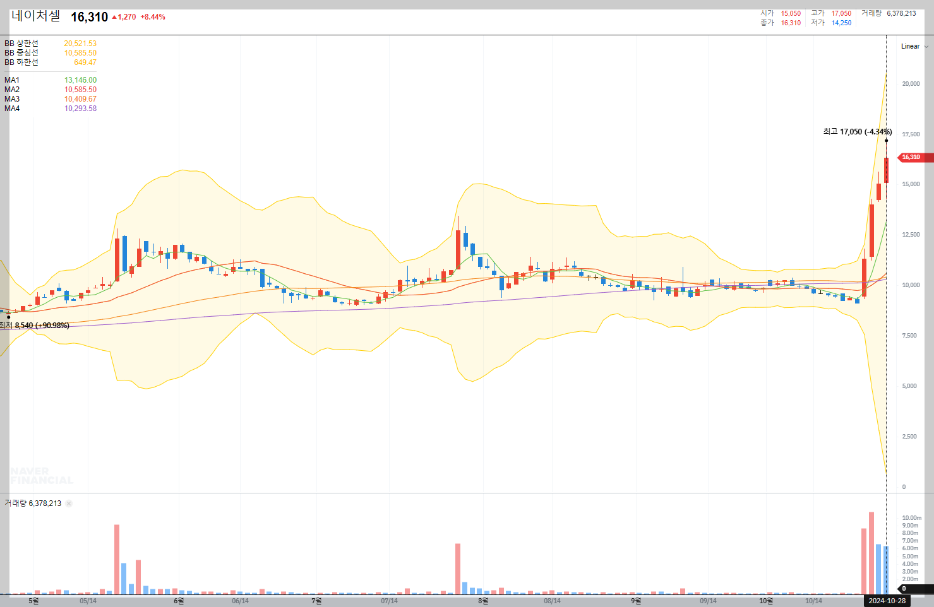Click the 07/14 date axis label

(x=389, y=601)
